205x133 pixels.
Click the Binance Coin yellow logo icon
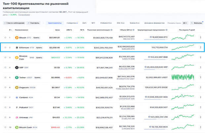(17, 57)
